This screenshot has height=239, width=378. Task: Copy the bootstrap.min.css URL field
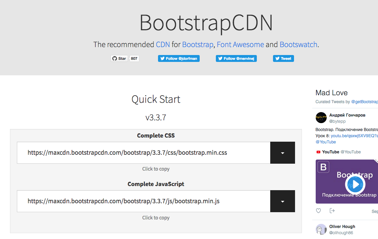pyautogui.click(x=144, y=153)
